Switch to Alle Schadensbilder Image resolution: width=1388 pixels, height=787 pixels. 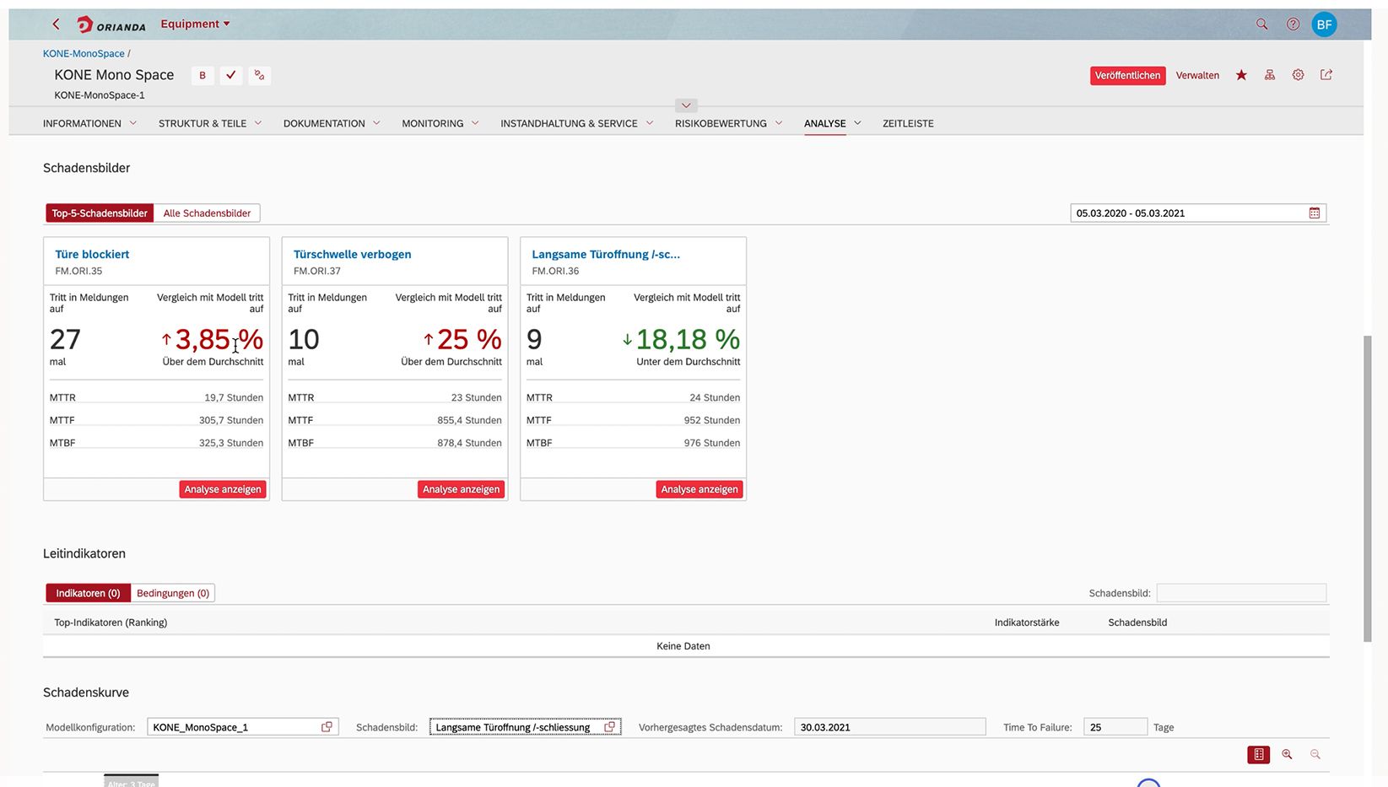tap(207, 213)
